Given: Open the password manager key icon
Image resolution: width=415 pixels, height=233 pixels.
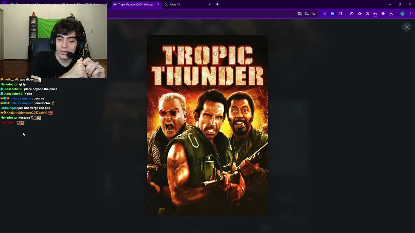Looking at the screenshot, I should coord(375,14).
